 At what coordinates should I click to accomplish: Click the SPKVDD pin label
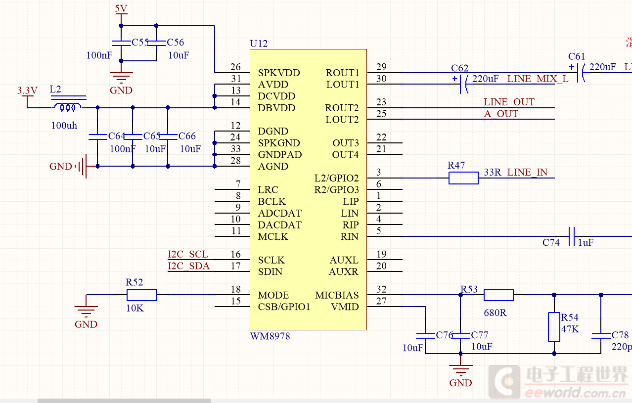pos(279,73)
